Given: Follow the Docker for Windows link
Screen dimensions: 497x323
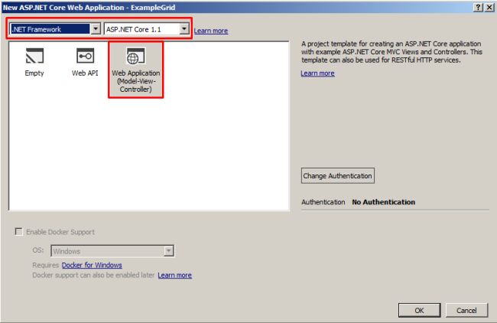Looking at the screenshot, I should (x=92, y=265).
